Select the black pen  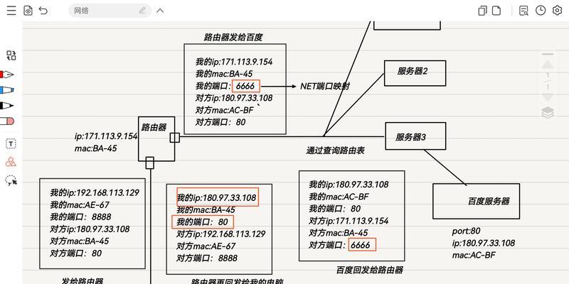tap(7, 106)
